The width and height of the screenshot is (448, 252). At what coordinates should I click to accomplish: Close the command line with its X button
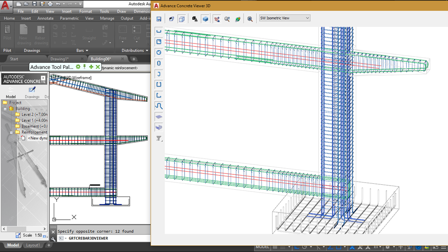(53, 232)
